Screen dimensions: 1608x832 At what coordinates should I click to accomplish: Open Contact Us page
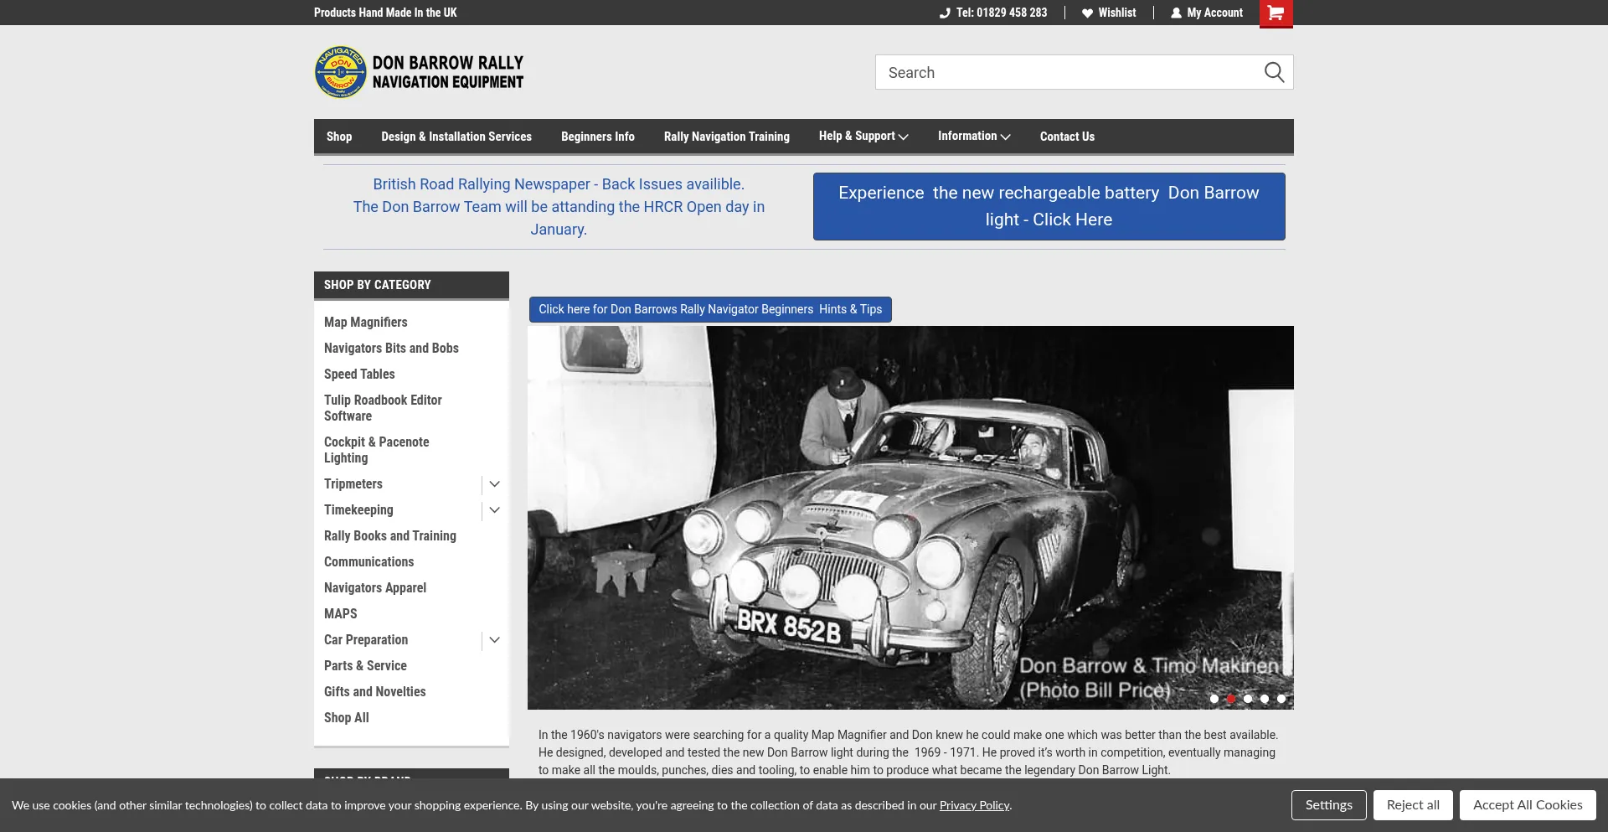(x=1067, y=137)
